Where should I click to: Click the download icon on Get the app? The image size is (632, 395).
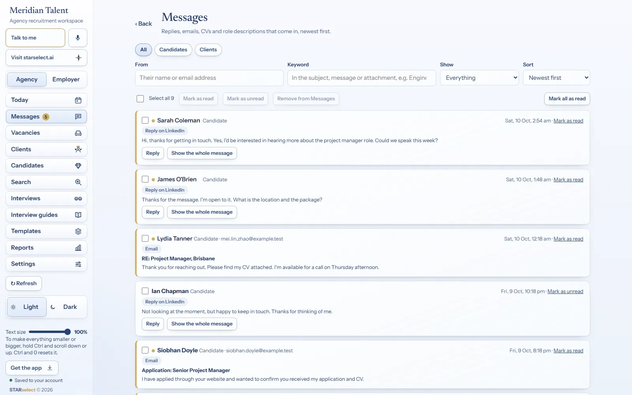point(50,368)
